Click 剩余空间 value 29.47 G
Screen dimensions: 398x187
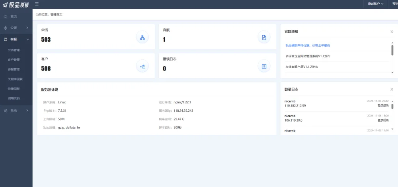179,119
